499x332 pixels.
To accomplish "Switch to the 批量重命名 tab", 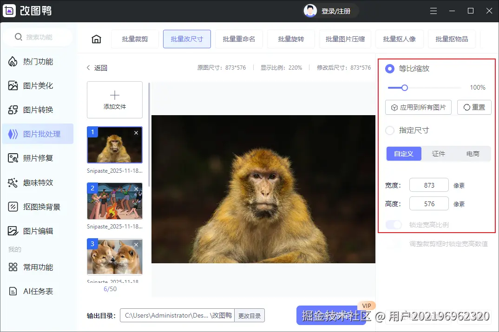I will [x=239, y=39].
